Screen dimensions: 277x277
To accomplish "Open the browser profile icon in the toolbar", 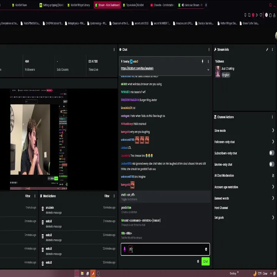I will pos(274,15).
